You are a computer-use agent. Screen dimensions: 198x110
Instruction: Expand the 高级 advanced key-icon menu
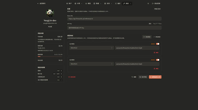[127, 3]
